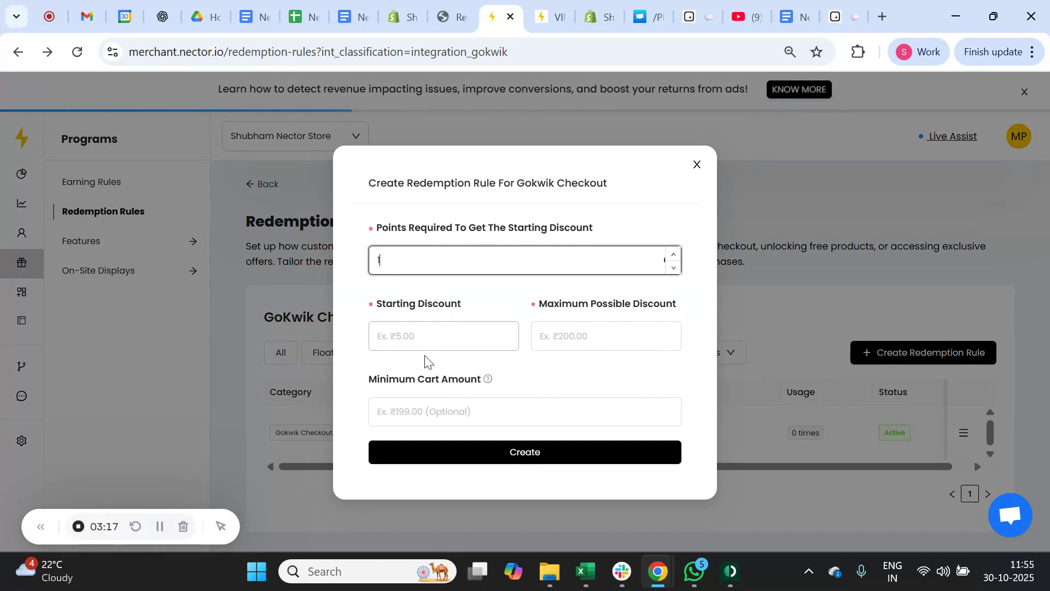Increment points with the up stepper arrow
This screenshot has height=591, width=1050.
673,253
